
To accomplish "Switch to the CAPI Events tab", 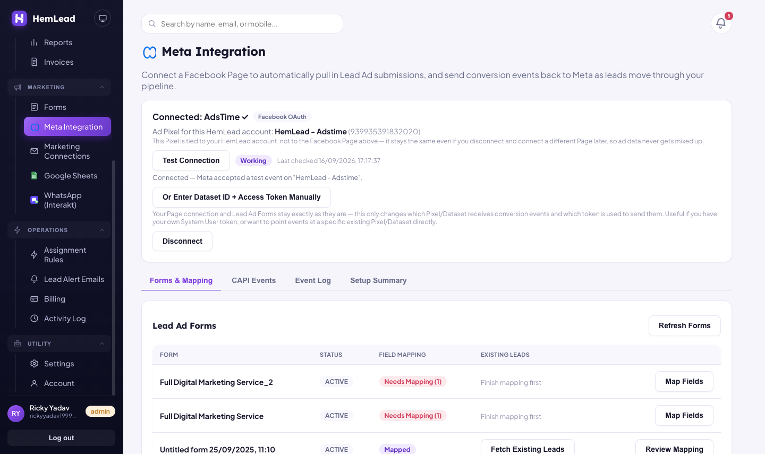I will click(x=253, y=280).
